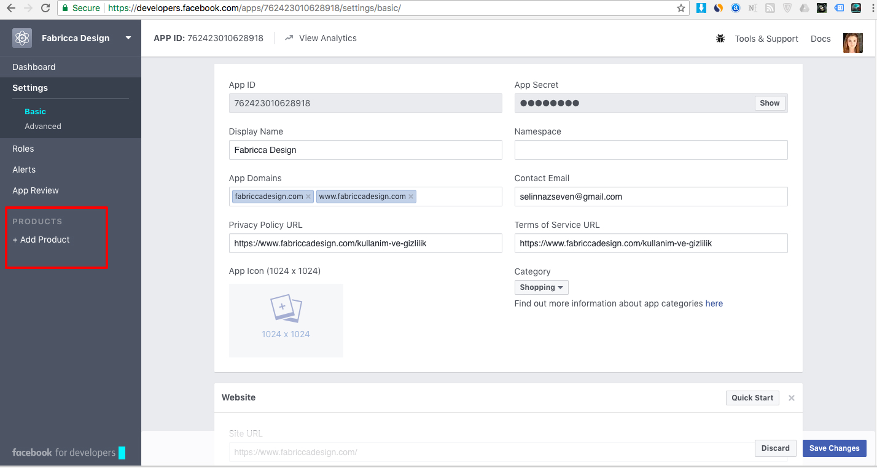Click the grey shield extension icon
The width and height of the screenshot is (877, 468).
coord(787,8)
